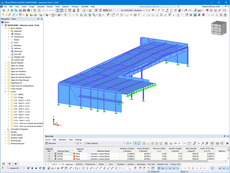This screenshot has width=230, height=173.
Task: Click the delete row X icon in Materials toolbar
Action: 166,143
